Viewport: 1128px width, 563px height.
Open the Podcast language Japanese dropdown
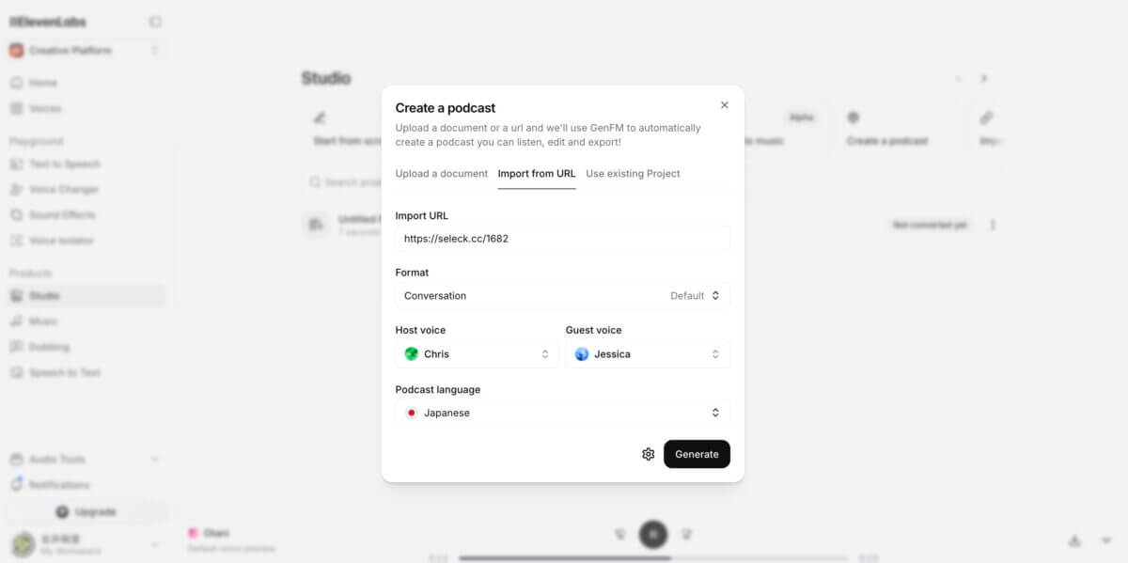562,413
